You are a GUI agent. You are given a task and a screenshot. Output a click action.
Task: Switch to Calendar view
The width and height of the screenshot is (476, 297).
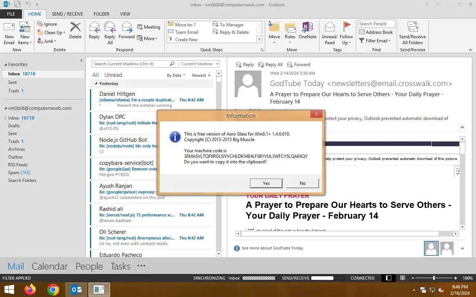click(x=49, y=266)
